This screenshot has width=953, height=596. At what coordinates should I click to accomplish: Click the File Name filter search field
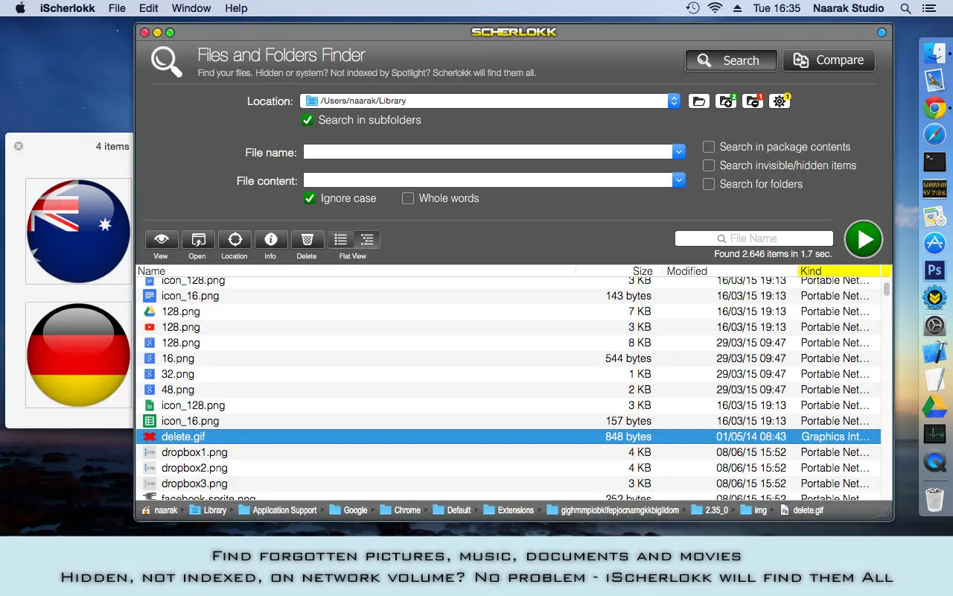click(753, 238)
